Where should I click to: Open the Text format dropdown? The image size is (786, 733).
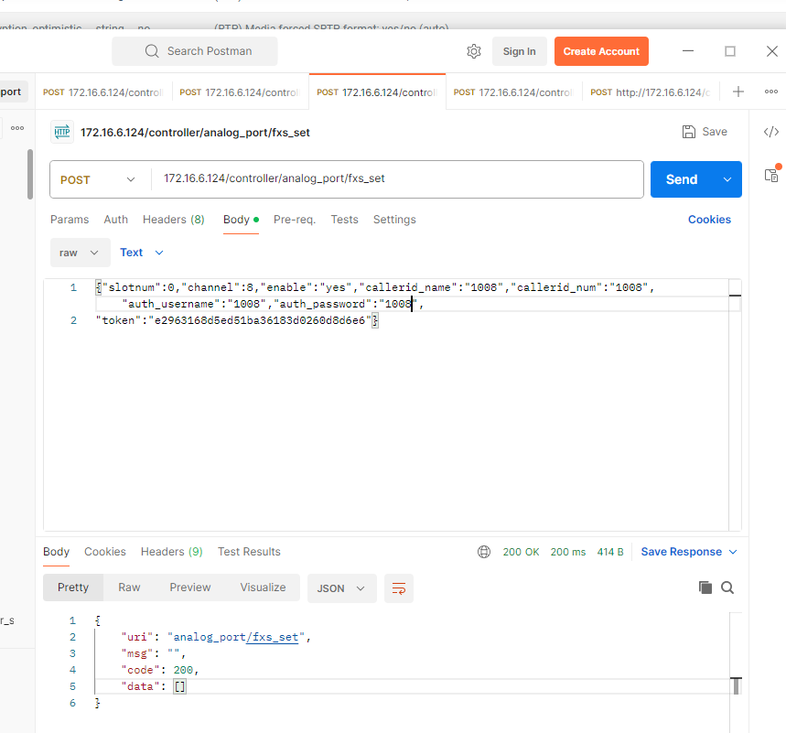point(142,253)
